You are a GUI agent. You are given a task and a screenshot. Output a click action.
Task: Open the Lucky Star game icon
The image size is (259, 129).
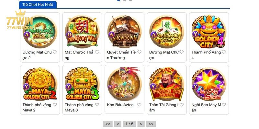click(209, 84)
